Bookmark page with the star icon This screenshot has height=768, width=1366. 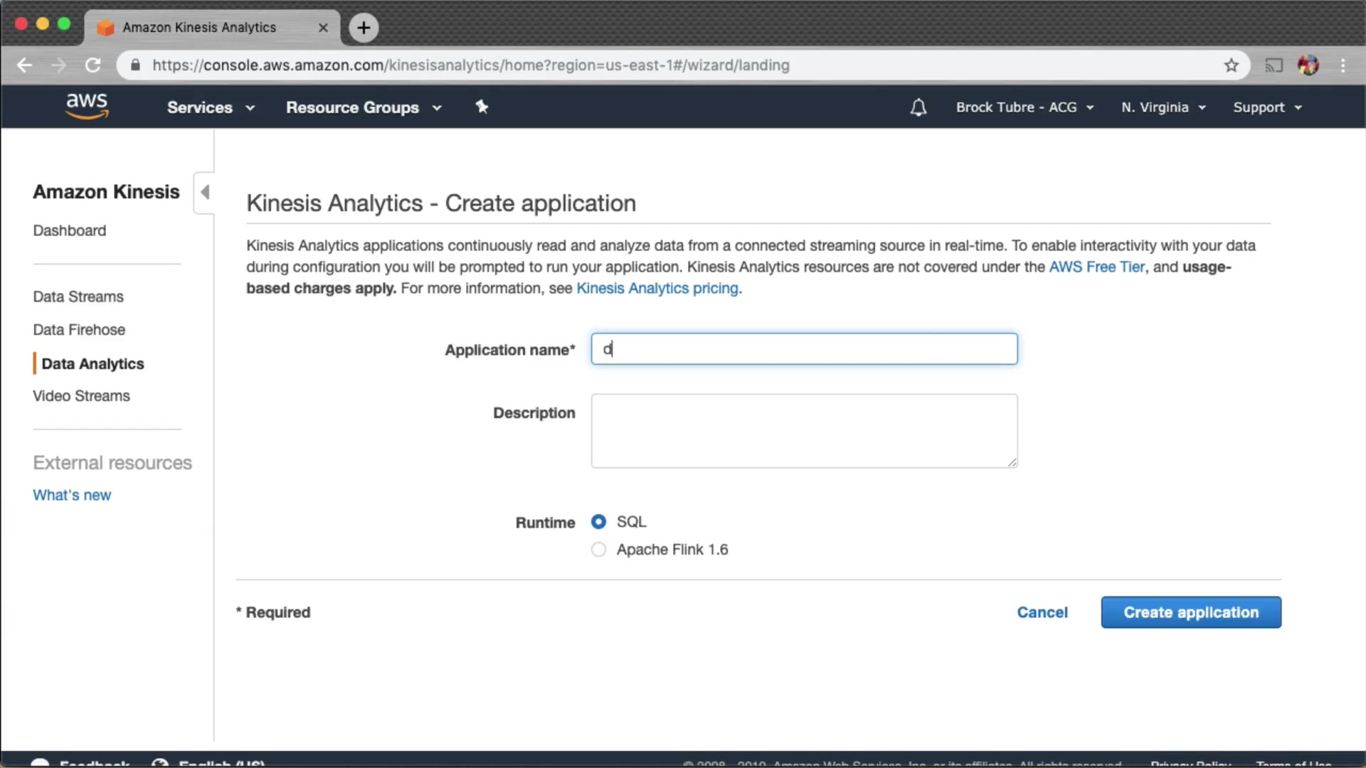[x=1232, y=65]
